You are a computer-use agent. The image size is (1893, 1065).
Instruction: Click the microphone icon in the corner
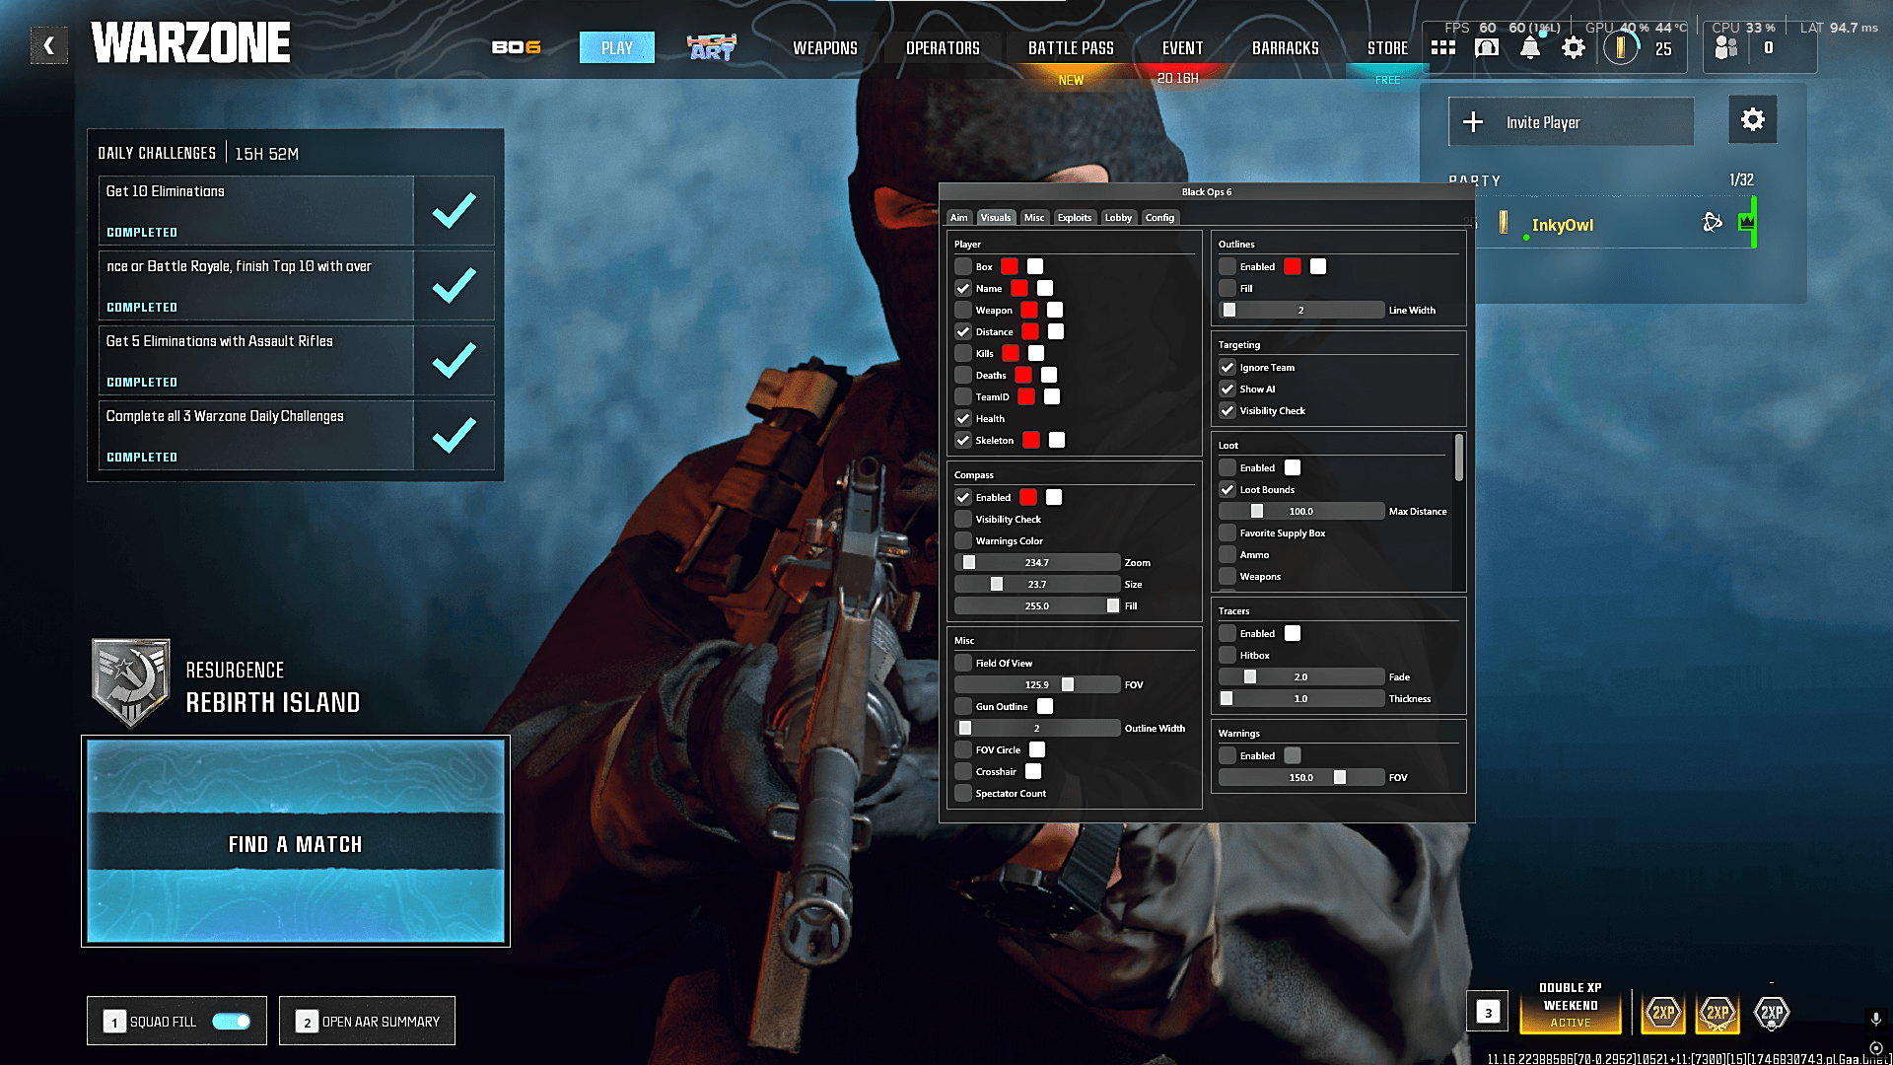point(1876,1019)
